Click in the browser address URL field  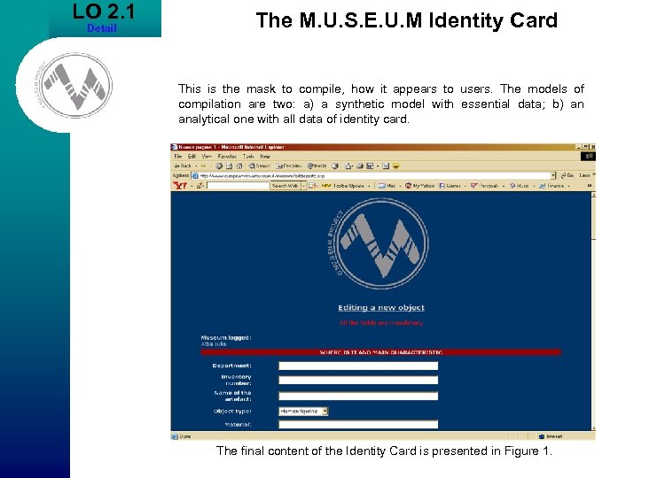374,175
